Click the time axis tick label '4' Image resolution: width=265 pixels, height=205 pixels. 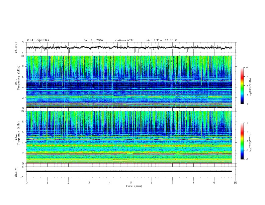[x=110, y=183]
